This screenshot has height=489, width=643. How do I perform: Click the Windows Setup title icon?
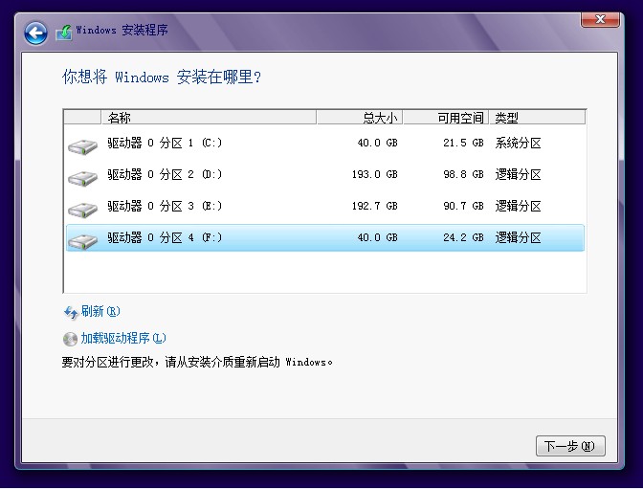tap(64, 32)
